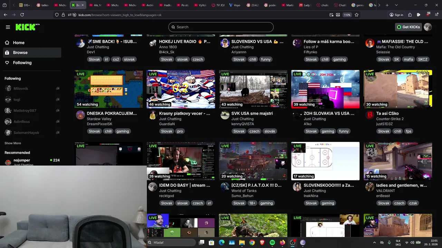Switch to the Voyo browser tab
The height and width of the screenshot is (248, 442).
(235, 5)
